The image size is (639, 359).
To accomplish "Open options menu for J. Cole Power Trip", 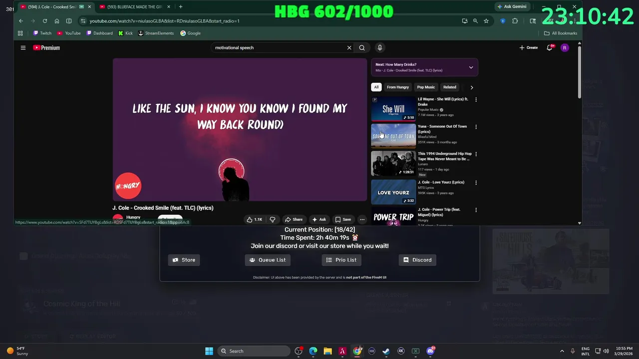I will pos(476,210).
